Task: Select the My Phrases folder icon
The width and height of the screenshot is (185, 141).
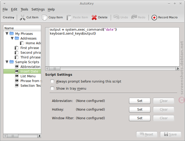Action: click(12, 34)
